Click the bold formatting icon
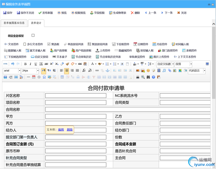Screen dimensions: 216x169 click(25, 64)
